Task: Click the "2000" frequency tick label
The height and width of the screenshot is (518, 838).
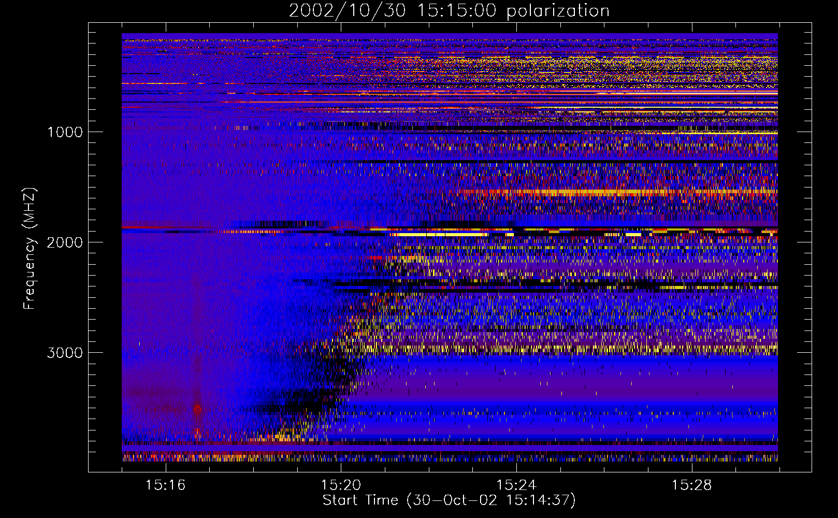Action: (x=65, y=242)
